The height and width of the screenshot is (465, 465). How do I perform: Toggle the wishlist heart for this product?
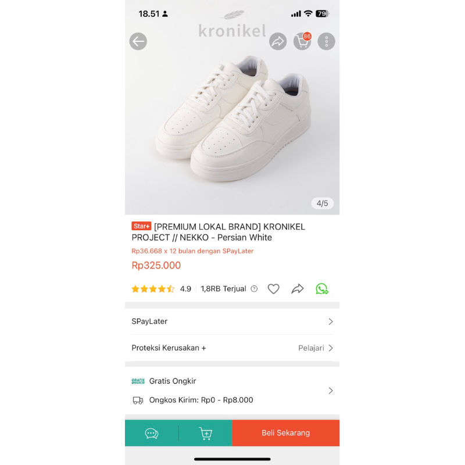[x=273, y=288]
